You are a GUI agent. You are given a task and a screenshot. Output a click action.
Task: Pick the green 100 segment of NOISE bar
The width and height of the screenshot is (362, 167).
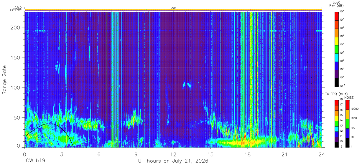(347, 124)
